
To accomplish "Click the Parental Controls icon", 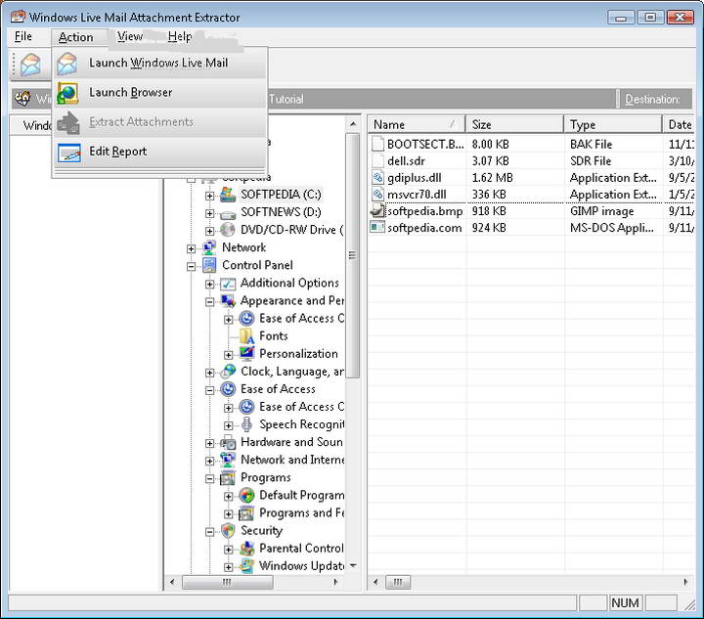I will coord(246,549).
